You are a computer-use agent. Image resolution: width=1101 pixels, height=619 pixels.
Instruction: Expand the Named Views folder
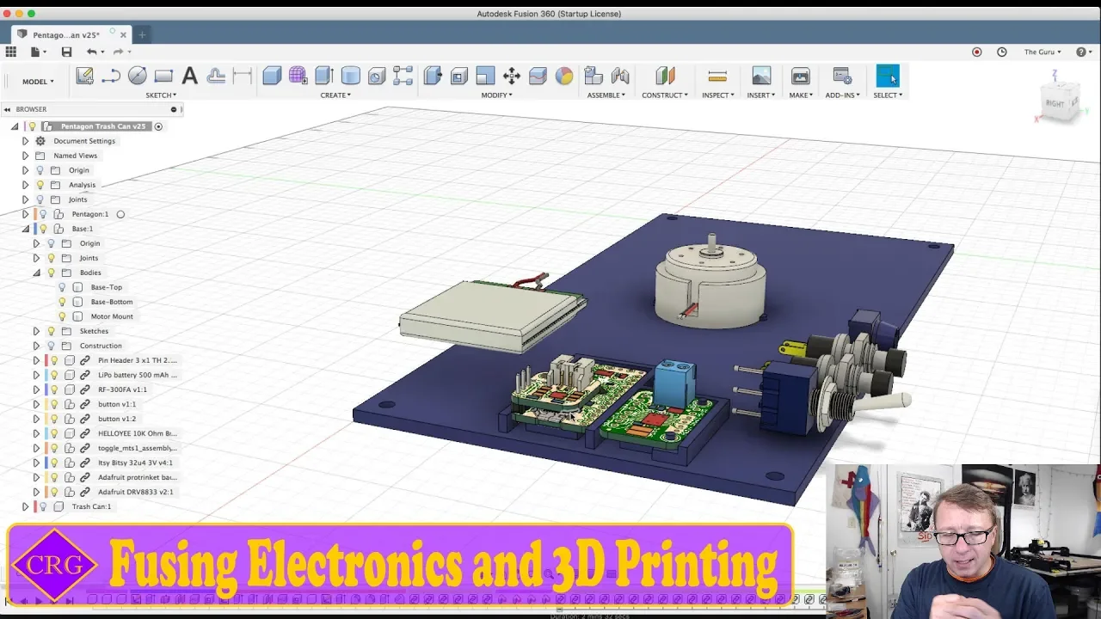point(25,156)
